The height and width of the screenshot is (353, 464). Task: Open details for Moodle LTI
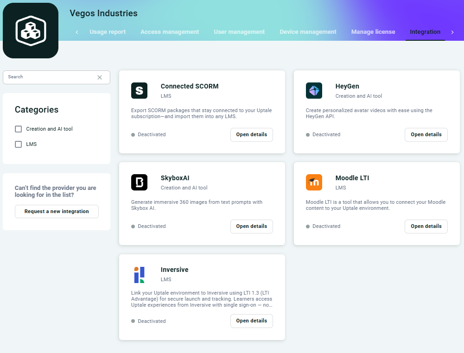coord(426,226)
